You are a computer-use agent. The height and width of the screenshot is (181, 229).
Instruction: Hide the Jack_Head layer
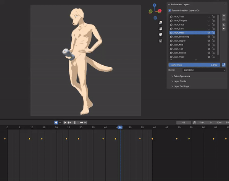point(209,32)
